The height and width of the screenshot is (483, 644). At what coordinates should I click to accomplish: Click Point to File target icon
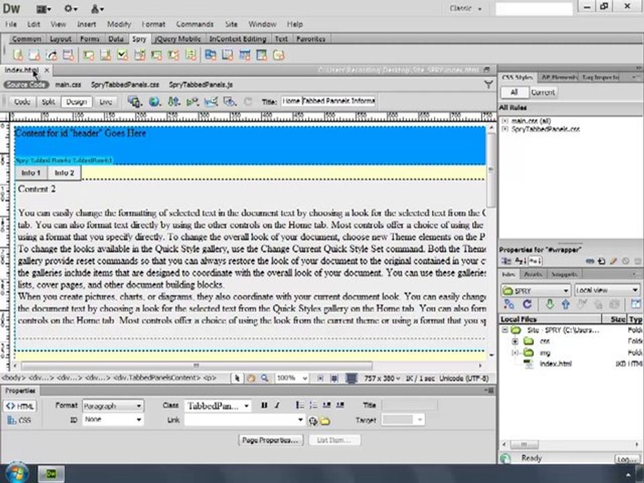[313, 421]
